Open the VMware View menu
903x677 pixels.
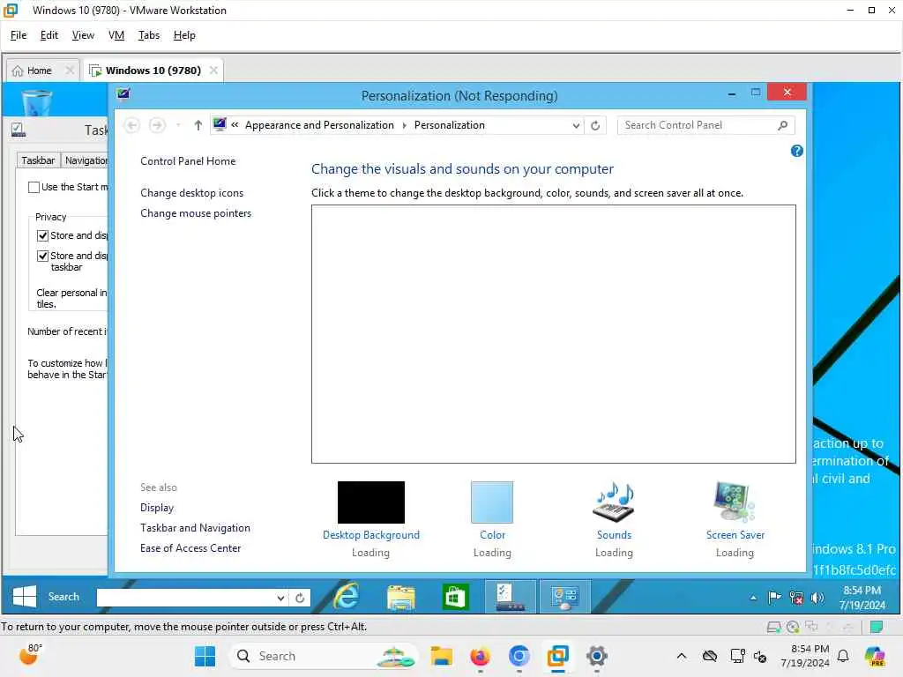(83, 35)
